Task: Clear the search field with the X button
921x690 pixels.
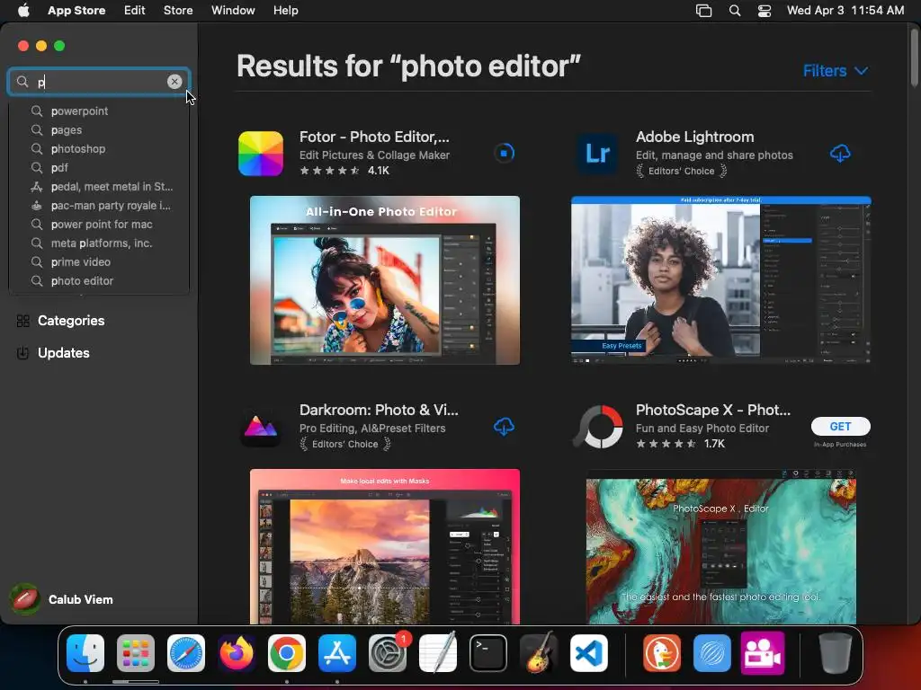Action: 174,82
